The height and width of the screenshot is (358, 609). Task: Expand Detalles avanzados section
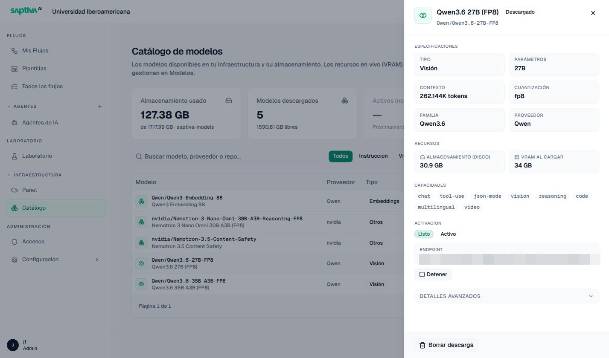point(507,296)
